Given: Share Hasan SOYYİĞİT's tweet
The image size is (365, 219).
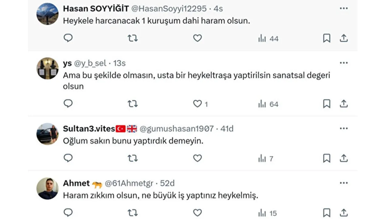Looking at the screenshot, I should [x=343, y=38].
